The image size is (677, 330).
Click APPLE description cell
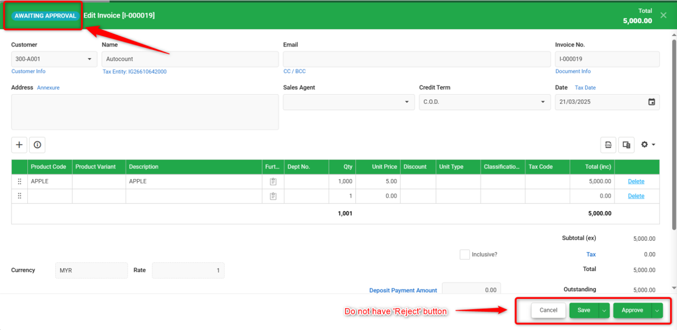[194, 181]
